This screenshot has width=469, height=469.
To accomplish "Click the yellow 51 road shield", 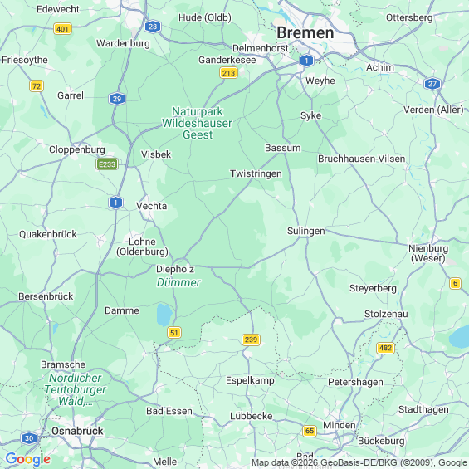I will click(x=174, y=332).
